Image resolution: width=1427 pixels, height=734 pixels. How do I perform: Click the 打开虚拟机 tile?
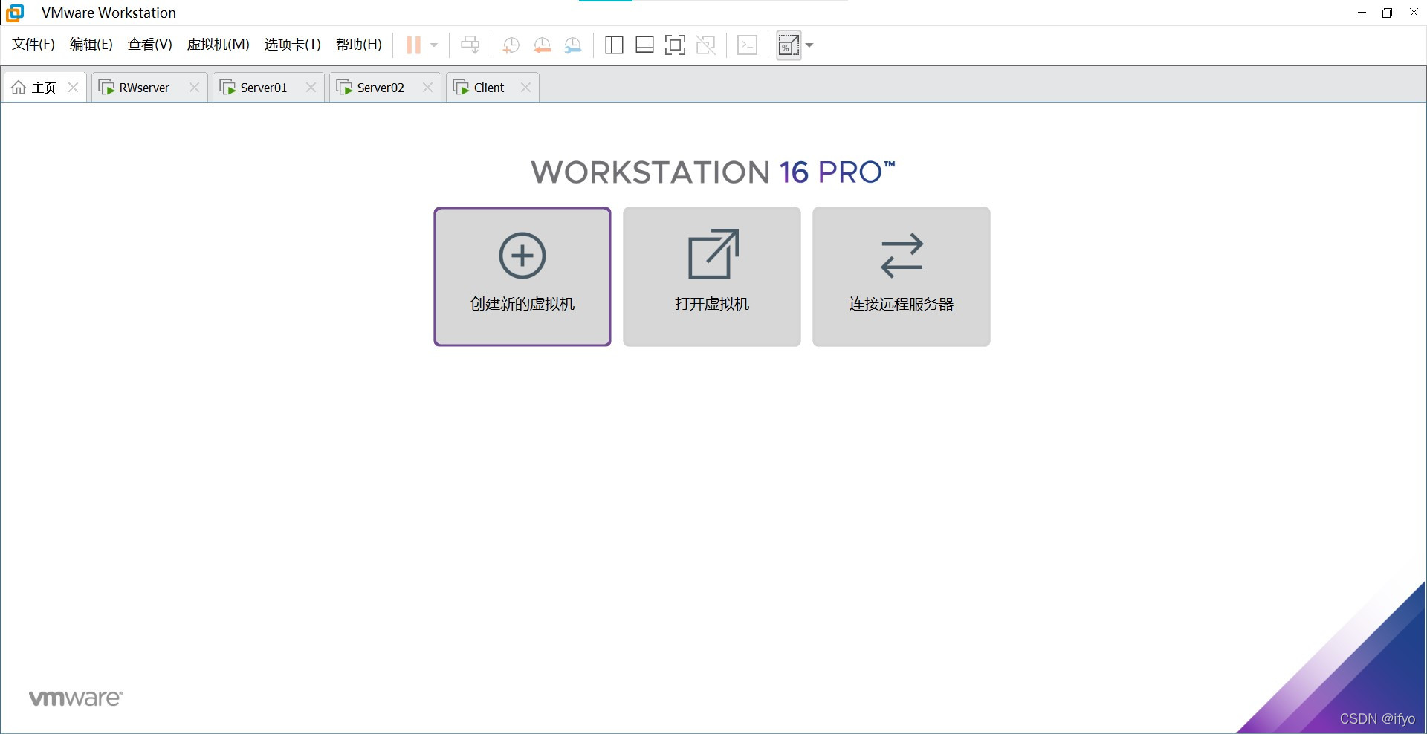pyautogui.click(x=712, y=276)
